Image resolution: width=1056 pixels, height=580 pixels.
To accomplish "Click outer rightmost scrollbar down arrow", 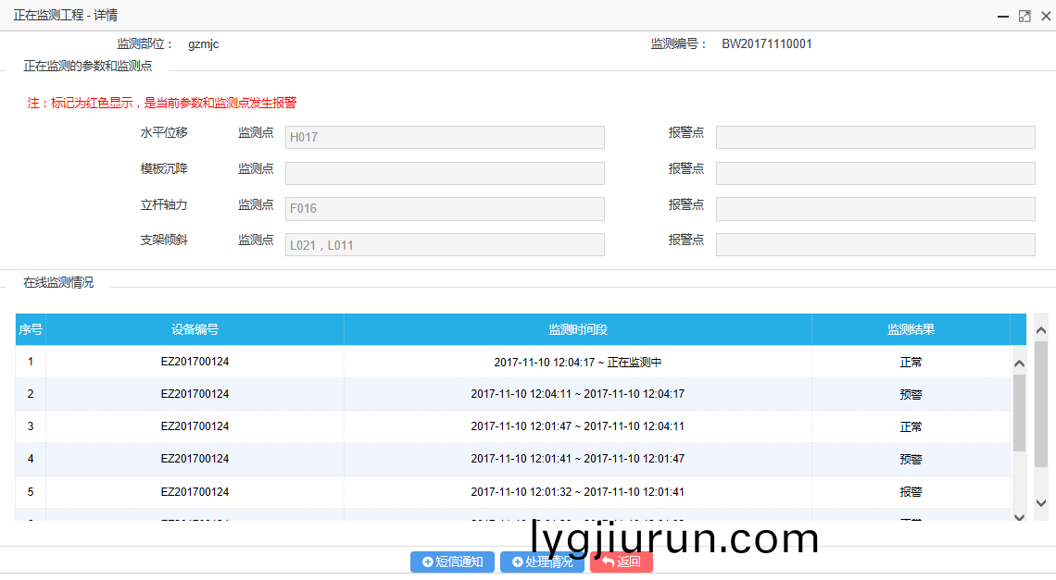I will 1040,503.
